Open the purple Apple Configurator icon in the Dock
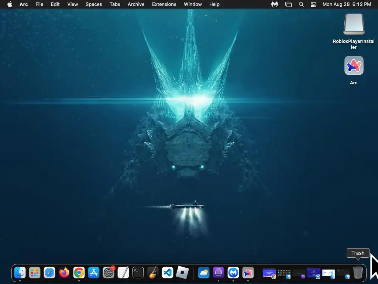The width and height of the screenshot is (378, 284). click(219, 273)
